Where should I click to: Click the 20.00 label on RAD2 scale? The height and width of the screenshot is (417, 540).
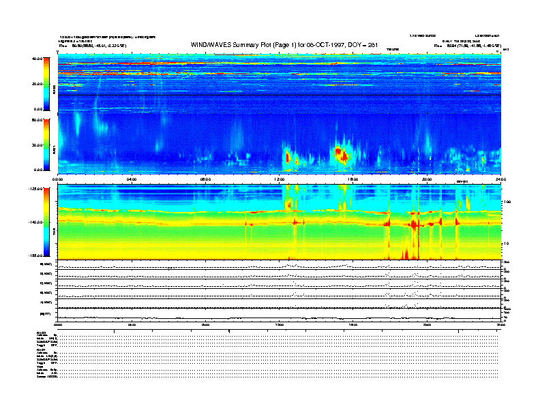[37, 84]
